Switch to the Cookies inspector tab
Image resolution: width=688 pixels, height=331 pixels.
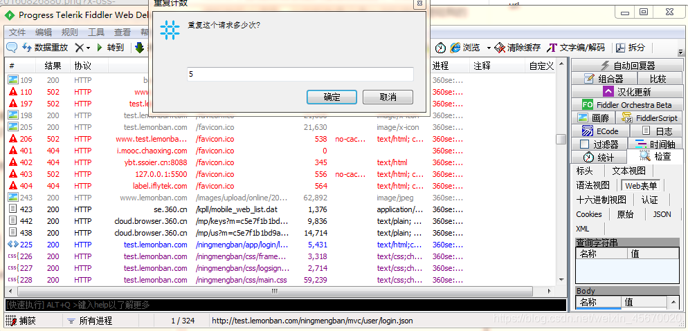pyautogui.click(x=589, y=214)
